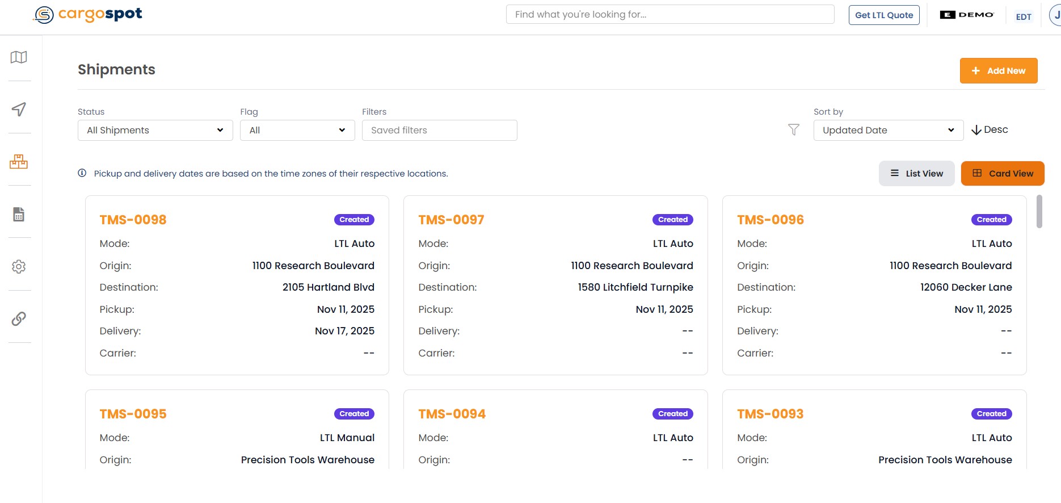This screenshot has height=503, width=1061.
Task: Click the shipments list vertical scrollbar
Action: pos(1039,212)
